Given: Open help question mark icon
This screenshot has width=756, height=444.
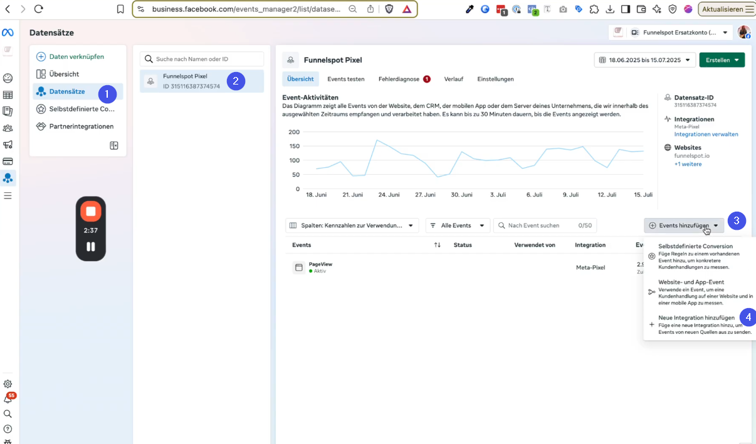Looking at the screenshot, I should coord(8,429).
